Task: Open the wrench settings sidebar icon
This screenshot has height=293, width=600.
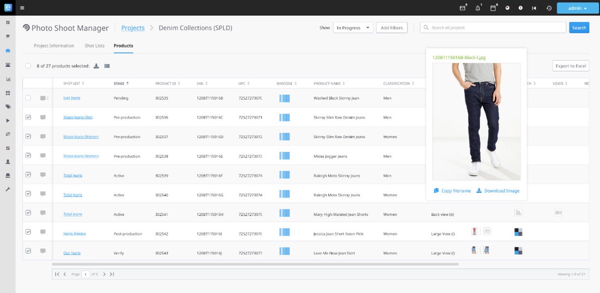Action: (x=7, y=189)
